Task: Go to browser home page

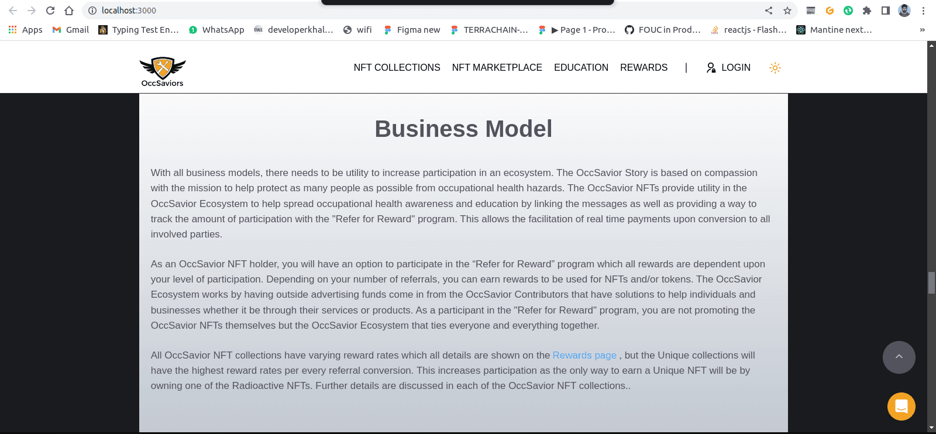Action: [69, 11]
